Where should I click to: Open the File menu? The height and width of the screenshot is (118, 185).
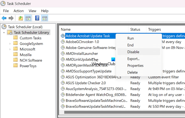[x=6, y=11]
